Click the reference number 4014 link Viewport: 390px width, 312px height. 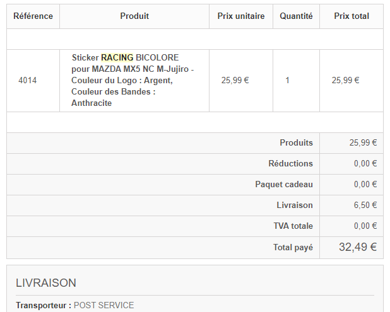[28, 81]
